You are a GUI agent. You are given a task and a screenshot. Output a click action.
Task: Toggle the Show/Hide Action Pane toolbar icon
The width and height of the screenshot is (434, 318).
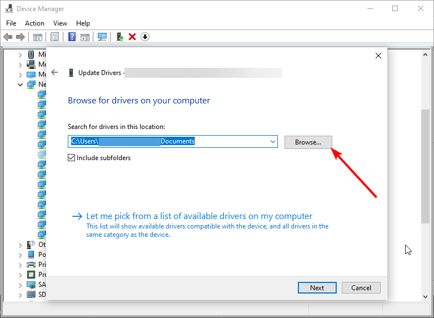[x=85, y=37]
